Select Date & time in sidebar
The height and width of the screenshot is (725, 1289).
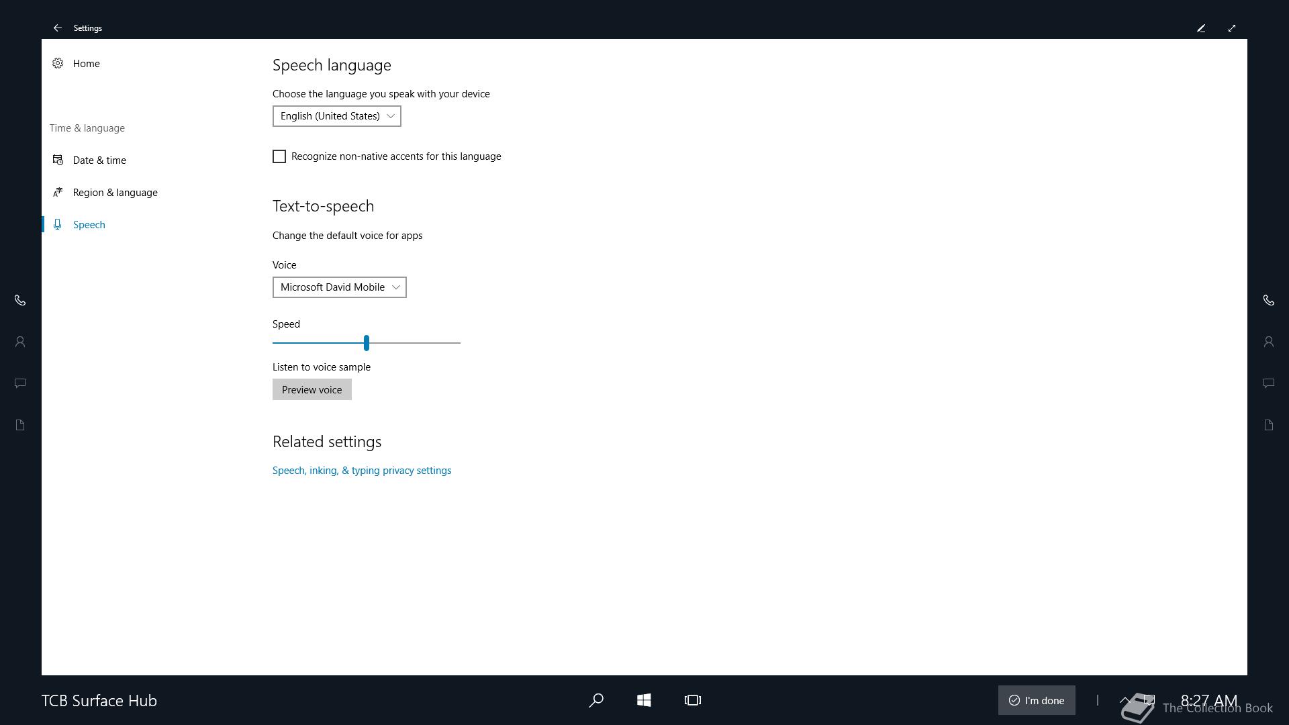[99, 160]
